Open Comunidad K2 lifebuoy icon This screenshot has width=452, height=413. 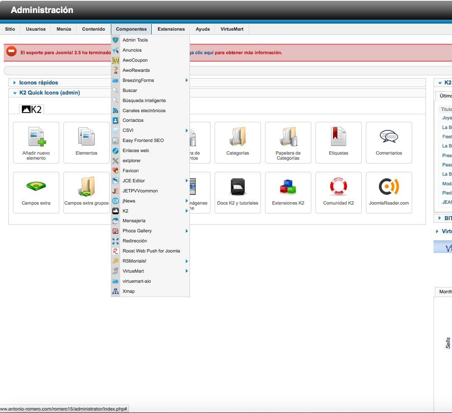pos(339,193)
